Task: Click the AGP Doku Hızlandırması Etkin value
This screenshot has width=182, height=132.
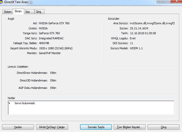Action: pyautogui.click(x=53, y=88)
